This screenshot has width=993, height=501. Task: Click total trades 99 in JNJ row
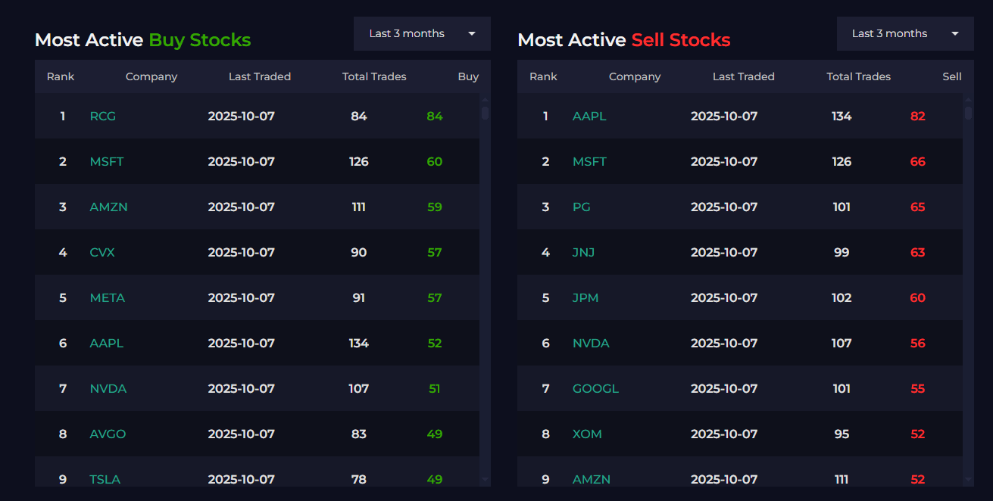842,253
